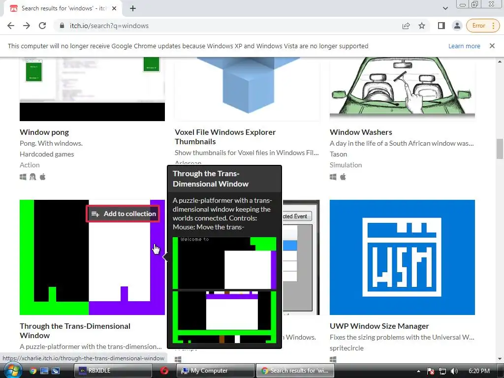504x378 pixels.
Task: Open spritecircle author link
Action: [346, 348]
